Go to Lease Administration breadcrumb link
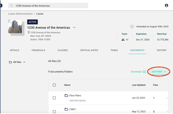The height and width of the screenshot is (114, 173). click(x=20, y=14)
